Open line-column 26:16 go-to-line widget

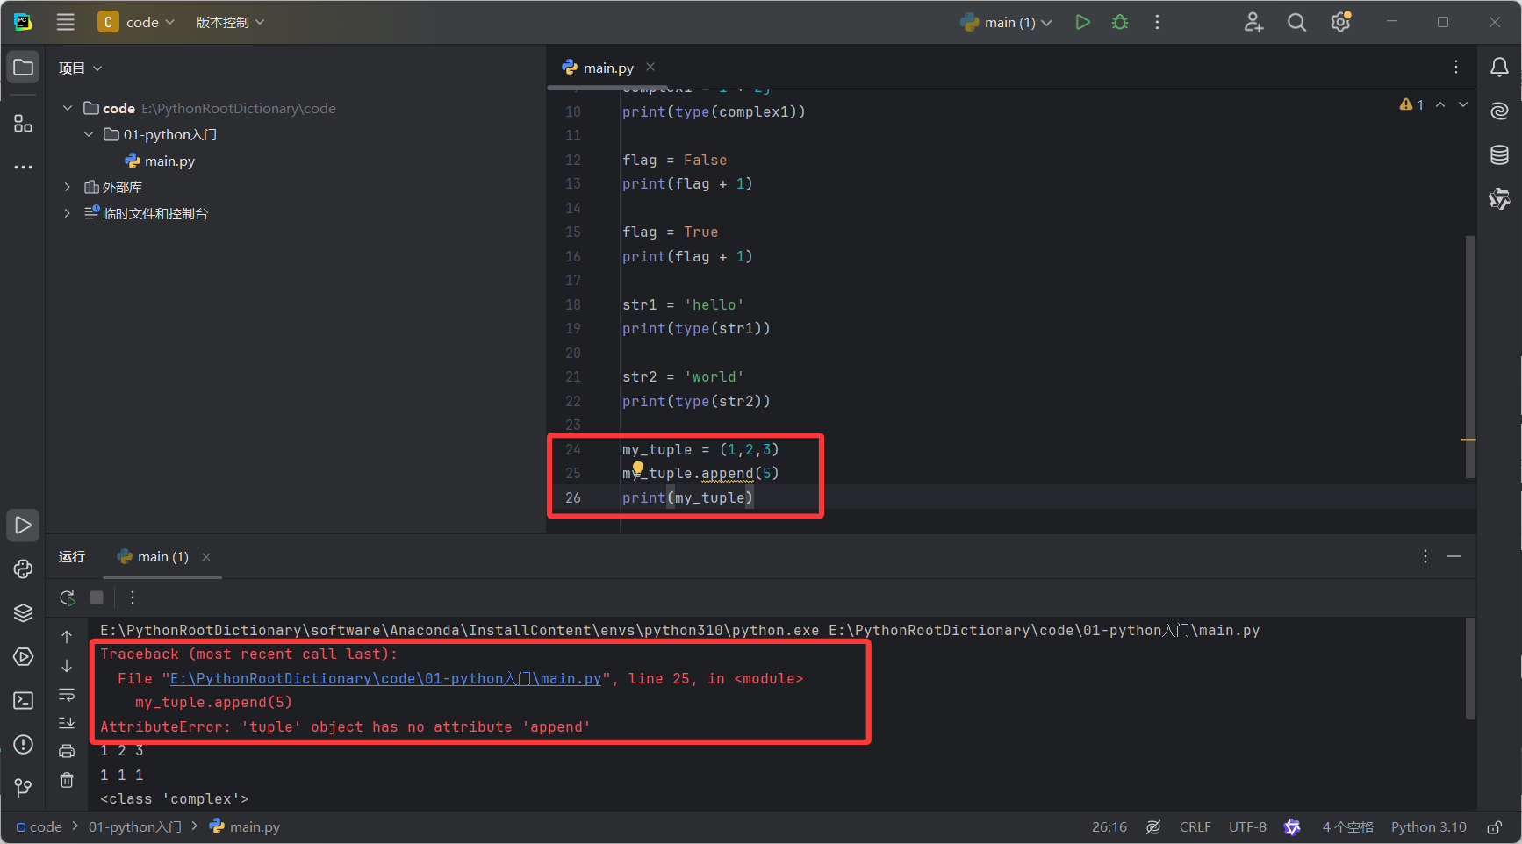[x=1109, y=827]
